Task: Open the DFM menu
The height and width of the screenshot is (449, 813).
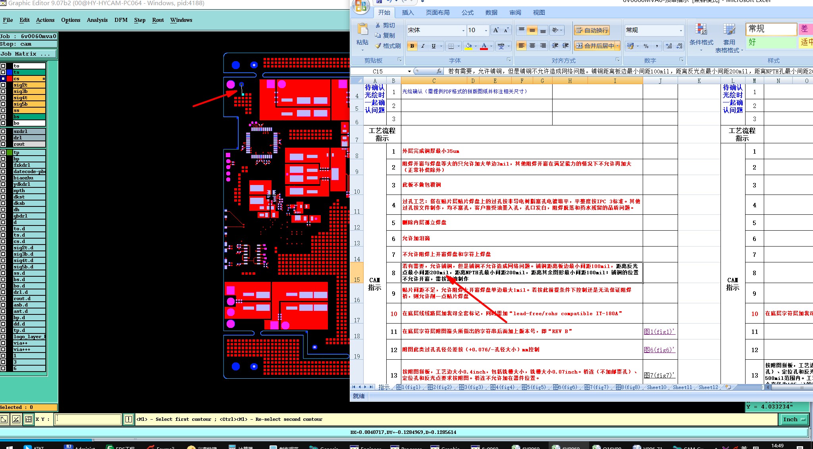Action: 121,20
